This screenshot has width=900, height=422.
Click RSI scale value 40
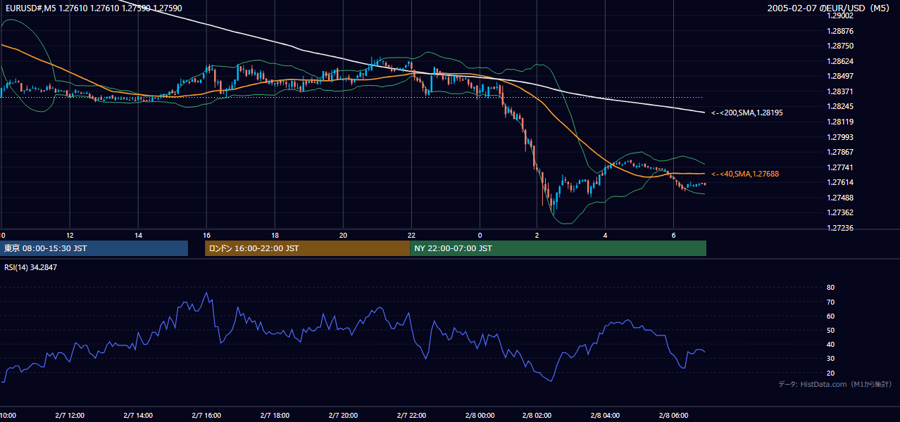(830, 344)
